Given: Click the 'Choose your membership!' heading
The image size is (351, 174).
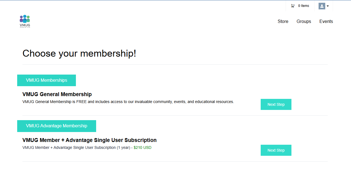Looking at the screenshot, I should [x=79, y=53].
